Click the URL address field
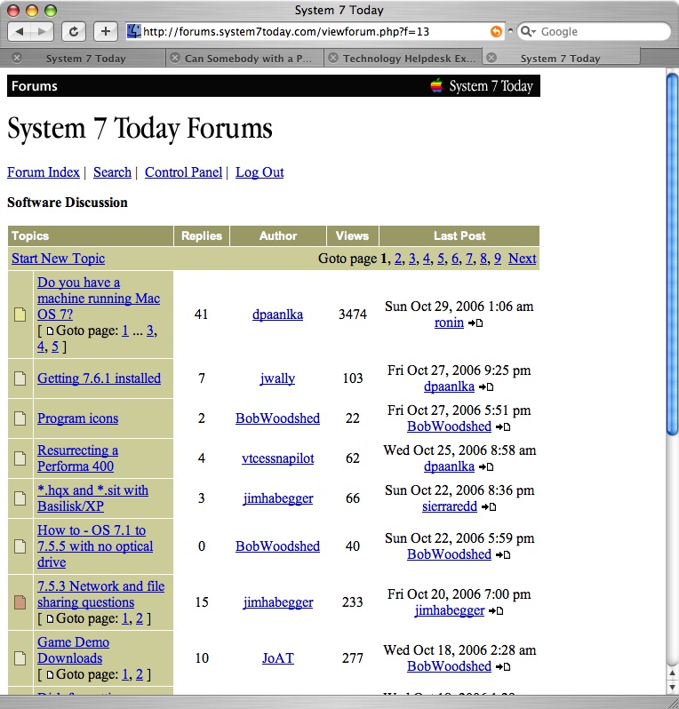This screenshot has width=679, height=709. [315, 31]
